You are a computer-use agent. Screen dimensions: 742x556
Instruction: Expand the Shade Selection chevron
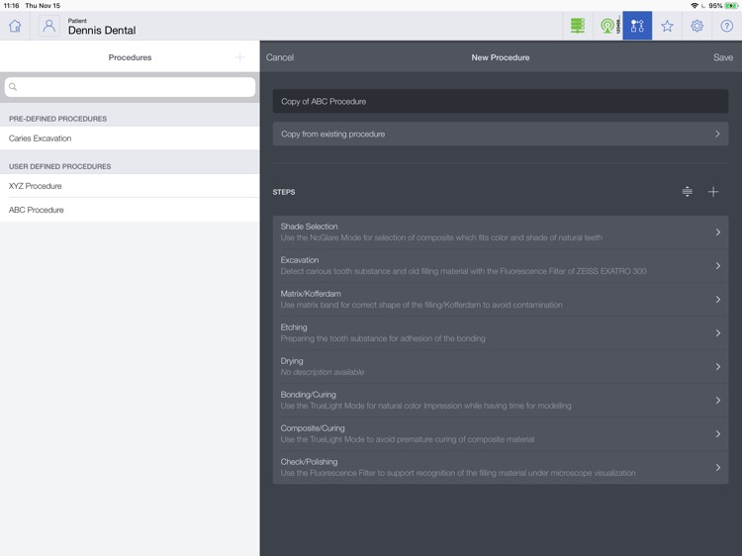pos(718,232)
